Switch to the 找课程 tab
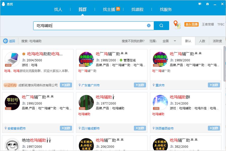The image size is (226, 151). tap(137, 9)
